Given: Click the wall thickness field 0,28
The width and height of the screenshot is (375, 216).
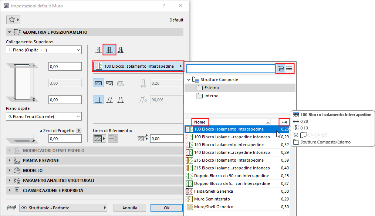Looking at the screenshot, I should click(166, 83).
